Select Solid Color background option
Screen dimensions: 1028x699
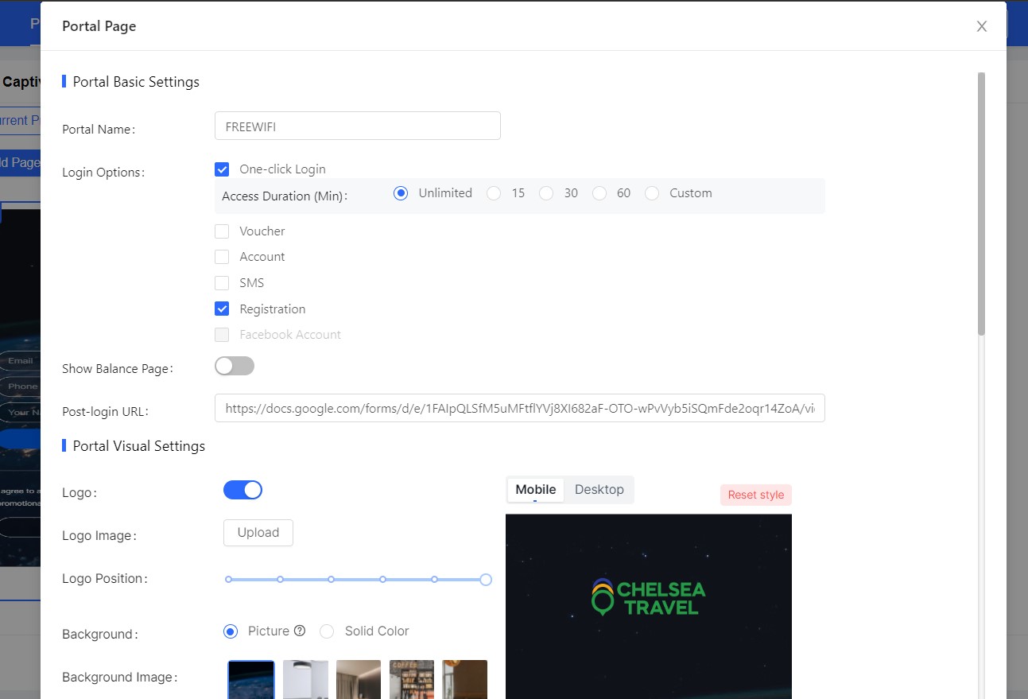(x=327, y=631)
